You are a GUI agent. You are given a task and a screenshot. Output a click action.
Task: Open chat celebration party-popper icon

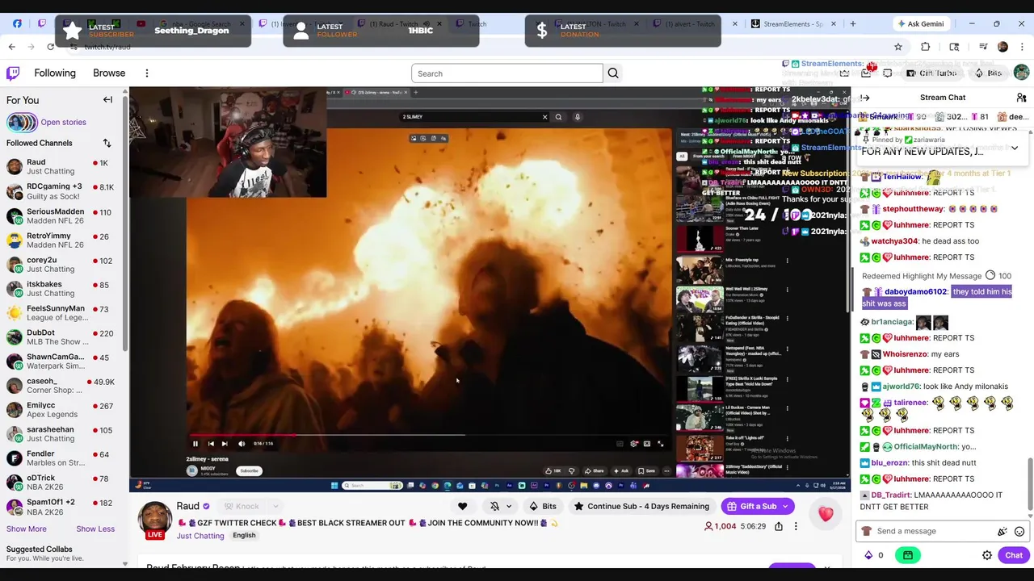tap(1002, 532)
